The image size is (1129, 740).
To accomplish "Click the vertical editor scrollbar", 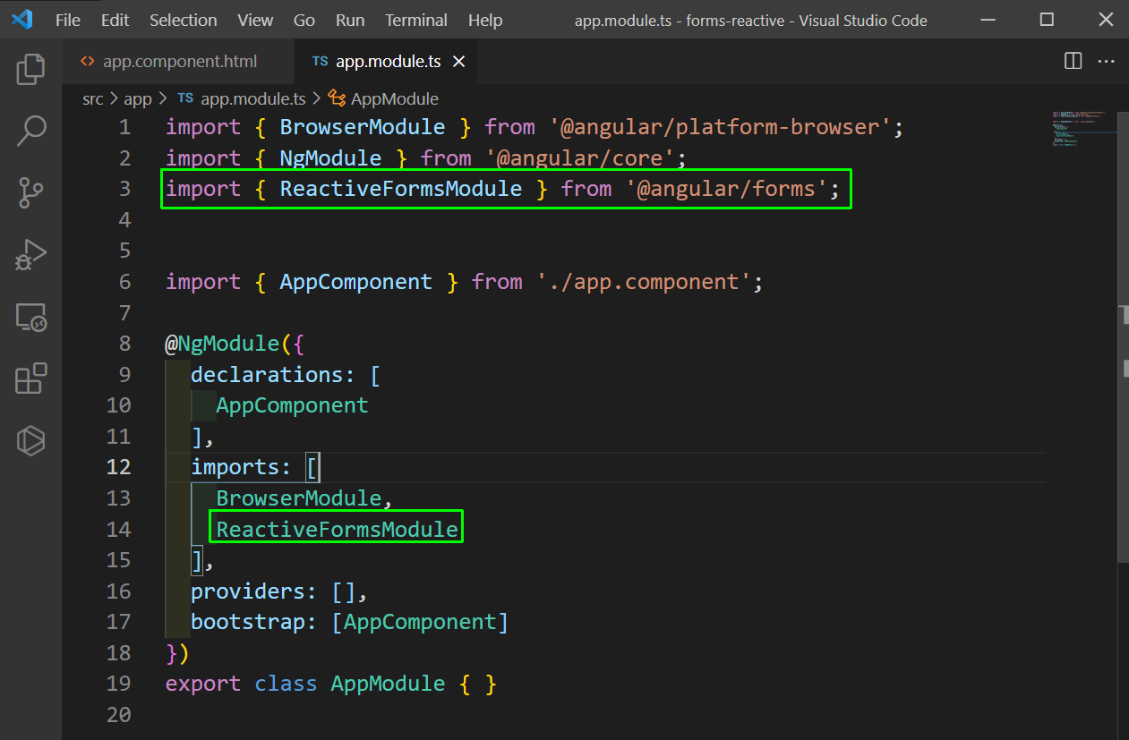I will coord(1124,336).
